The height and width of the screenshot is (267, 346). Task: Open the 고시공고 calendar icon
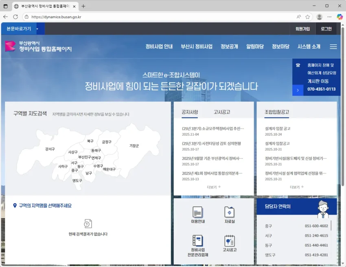(230, 243)
